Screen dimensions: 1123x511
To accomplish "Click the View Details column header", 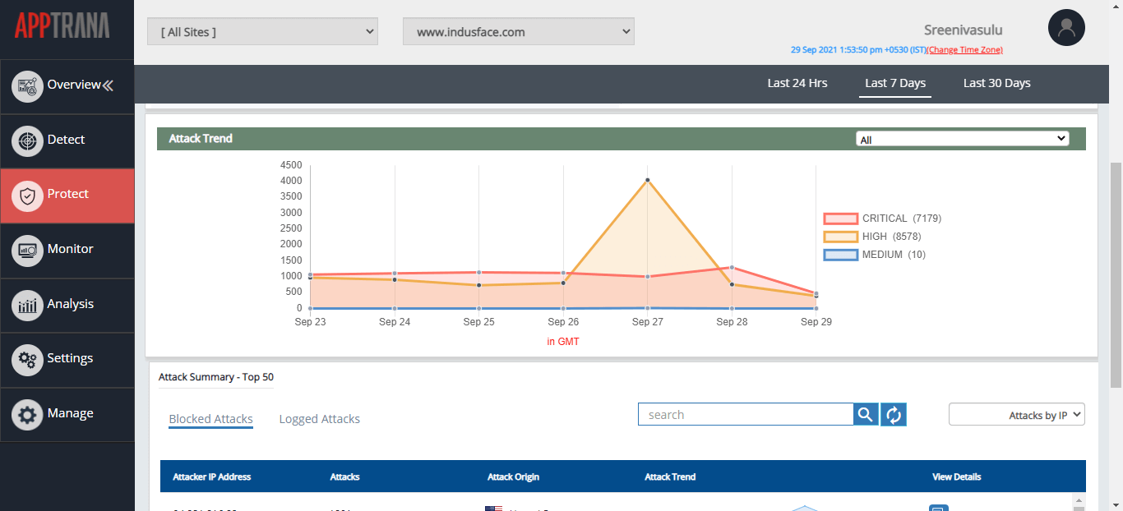I will [956, 476].
